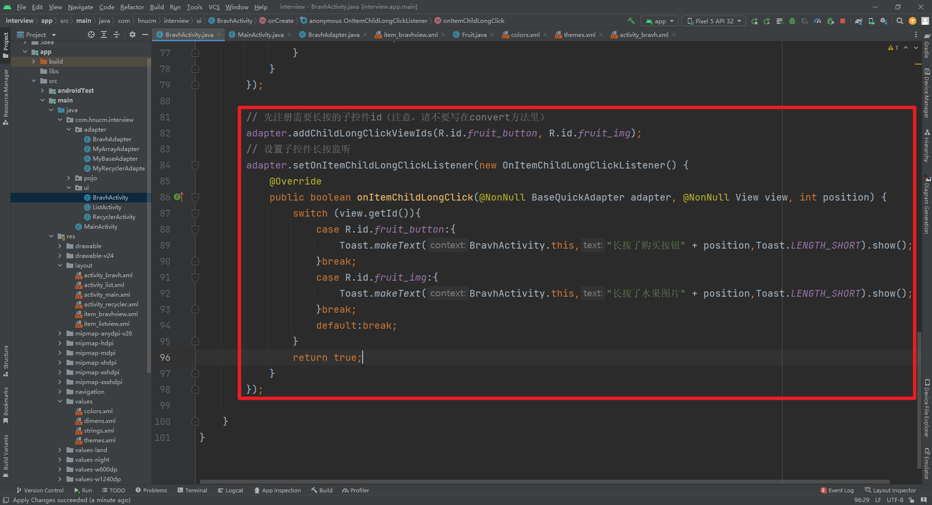
Task: Open the Navigate menu
Action: [80, 7]
